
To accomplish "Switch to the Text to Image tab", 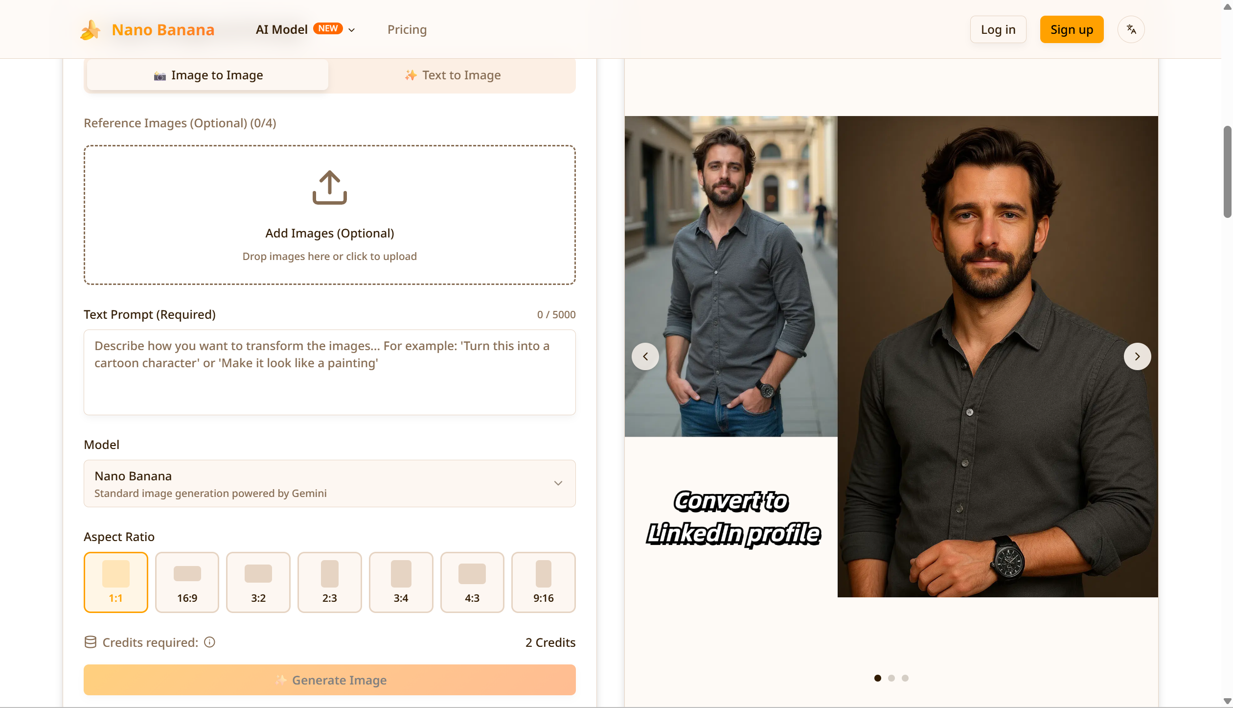I will click(453, 75).
